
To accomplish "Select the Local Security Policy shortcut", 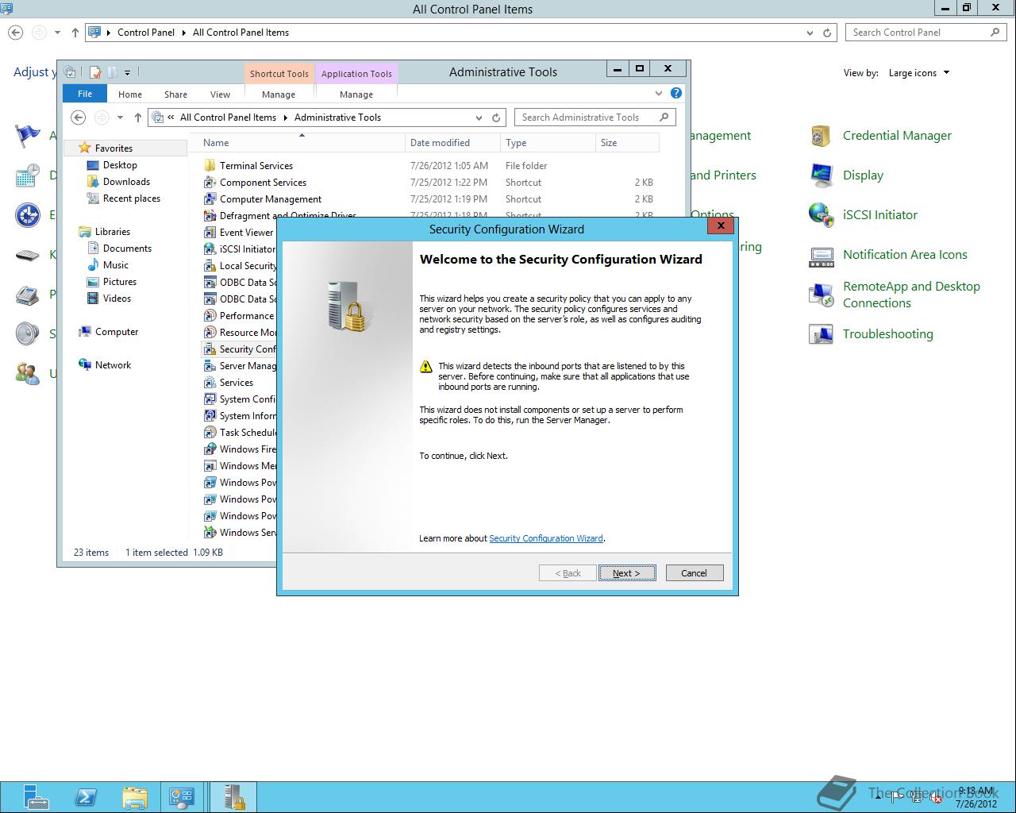I will click(247, 265).
